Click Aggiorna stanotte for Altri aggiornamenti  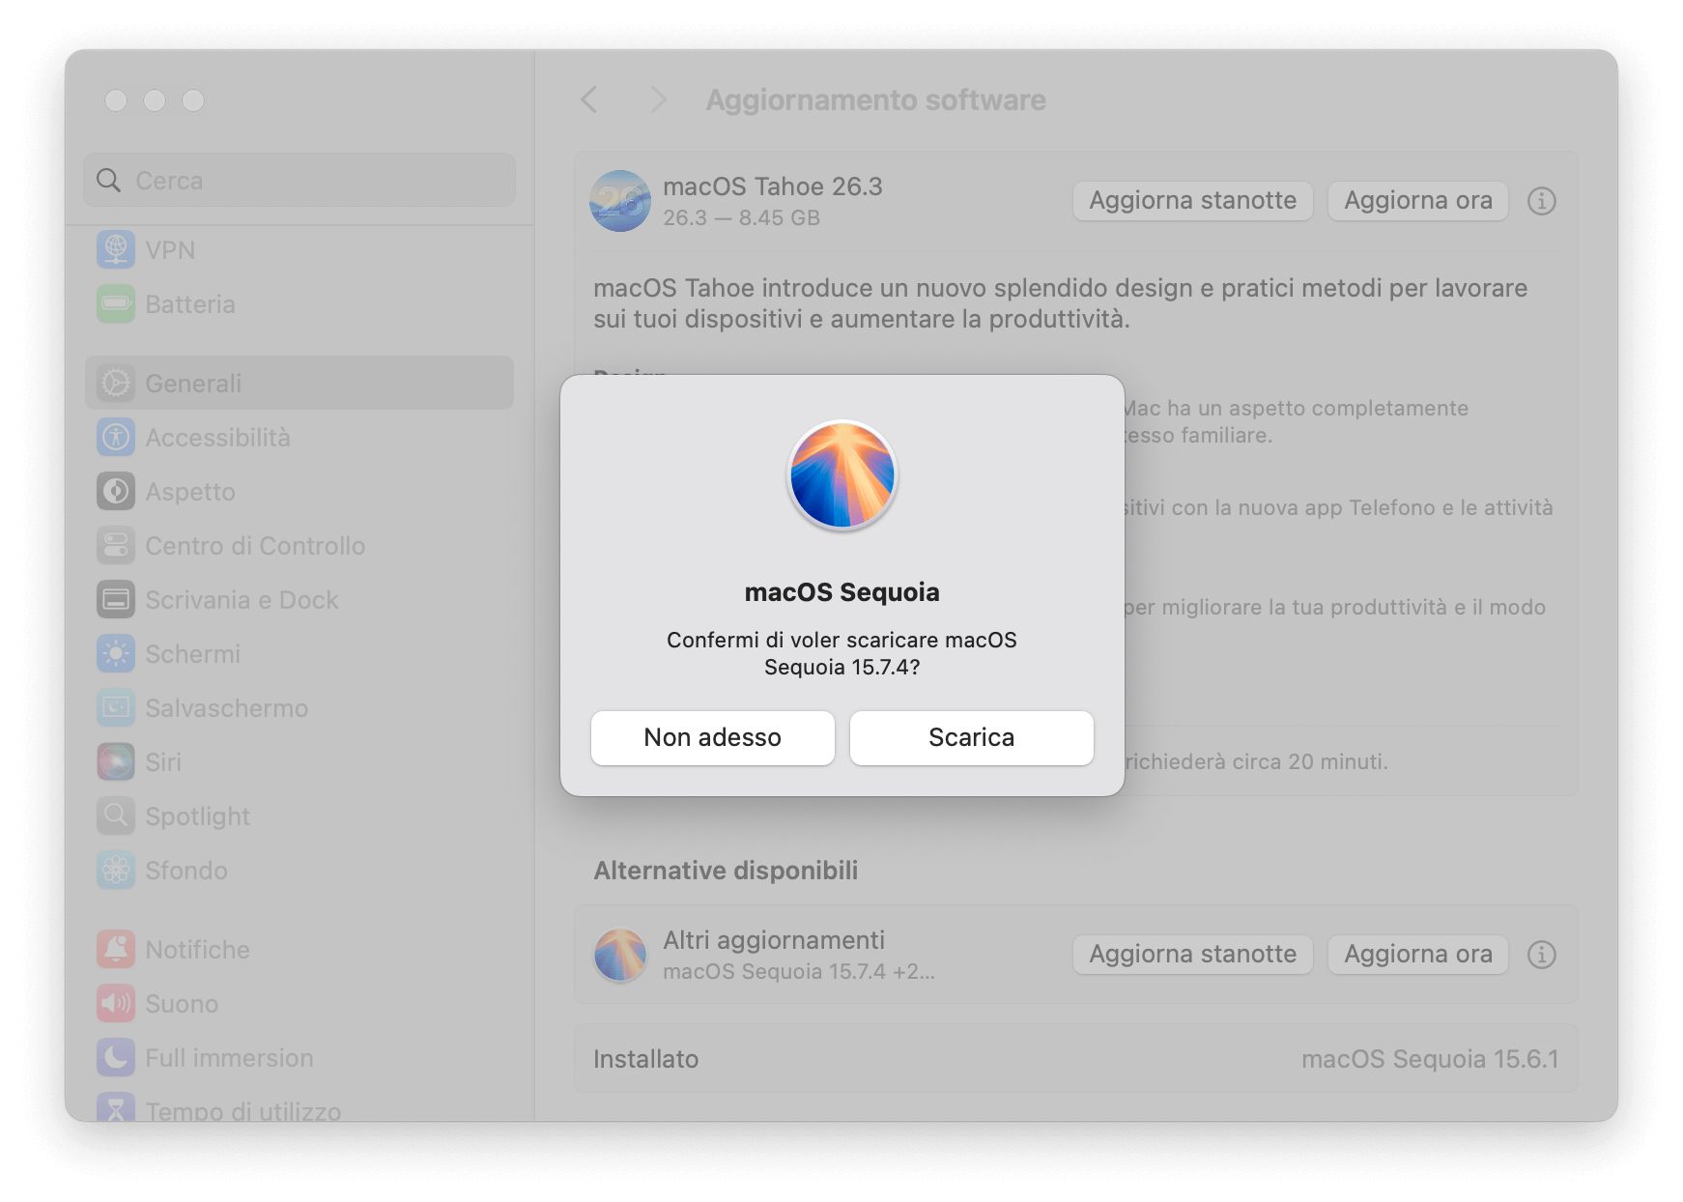point(1192,955)
